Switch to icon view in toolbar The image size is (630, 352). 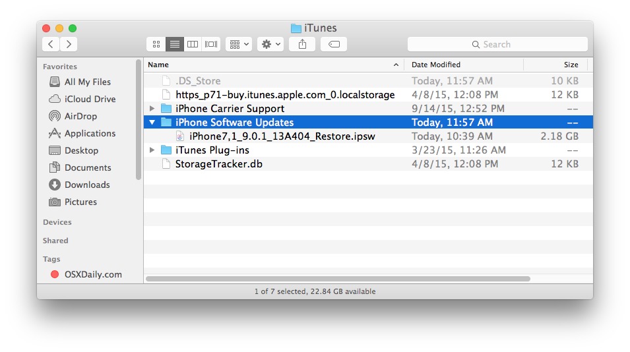click(156, 44)
